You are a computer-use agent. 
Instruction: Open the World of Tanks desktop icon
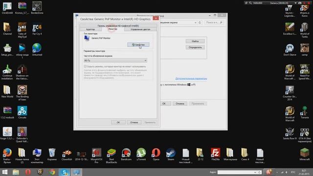point(305,30)
